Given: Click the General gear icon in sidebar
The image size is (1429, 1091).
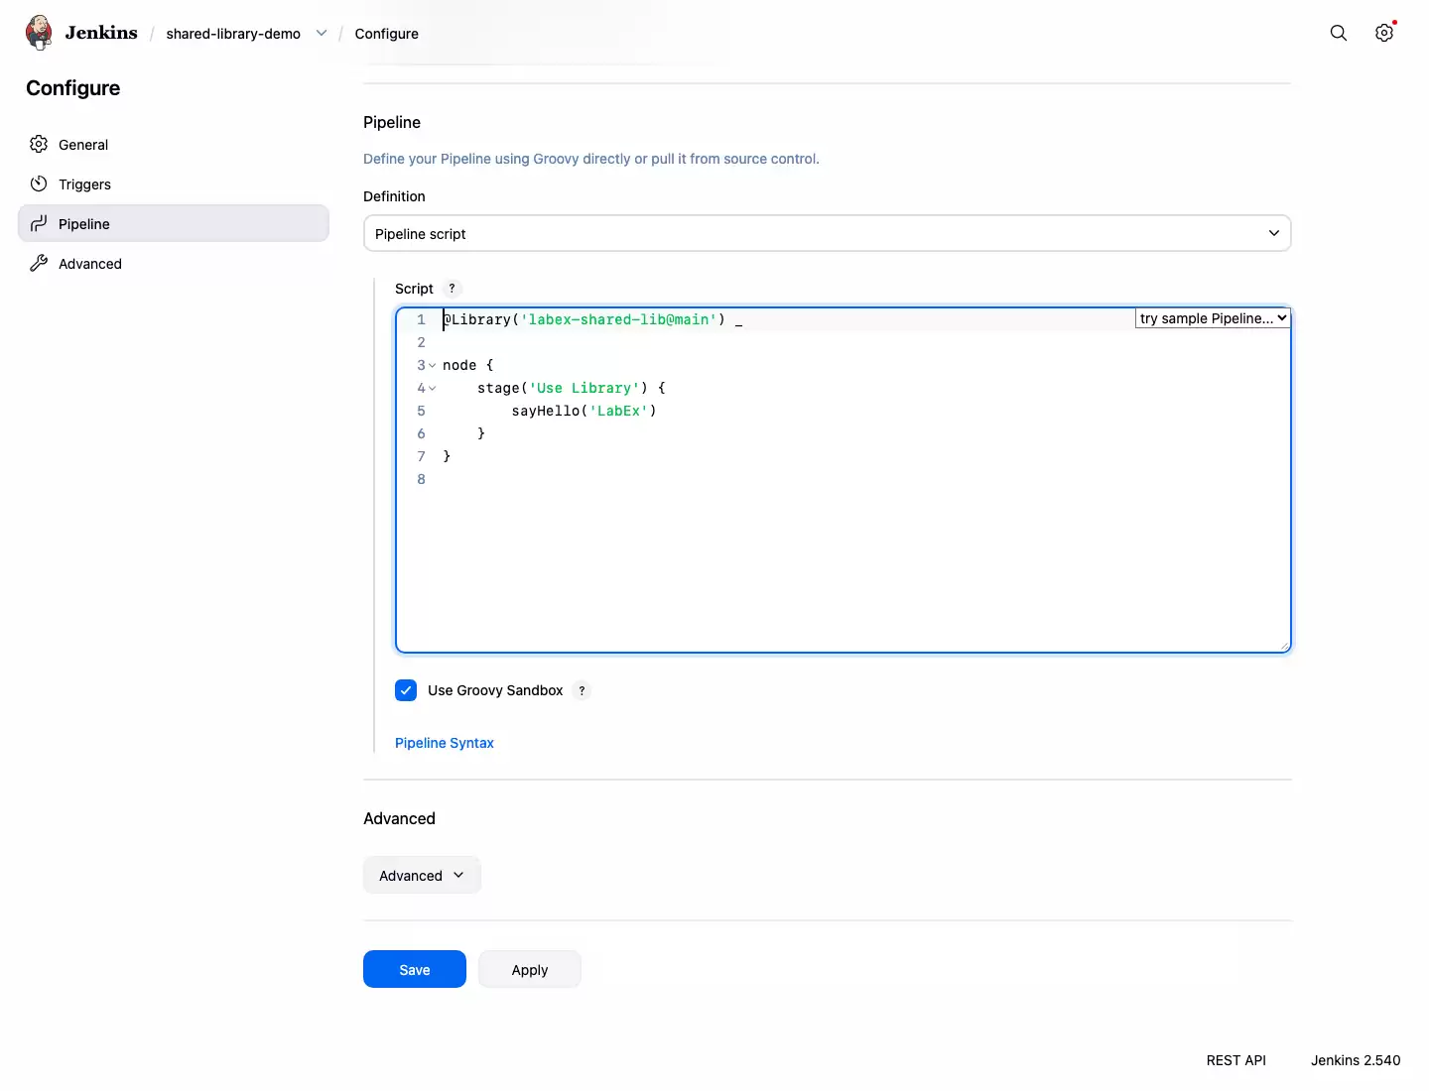Looking at the screenshot, I should (39, 144).
